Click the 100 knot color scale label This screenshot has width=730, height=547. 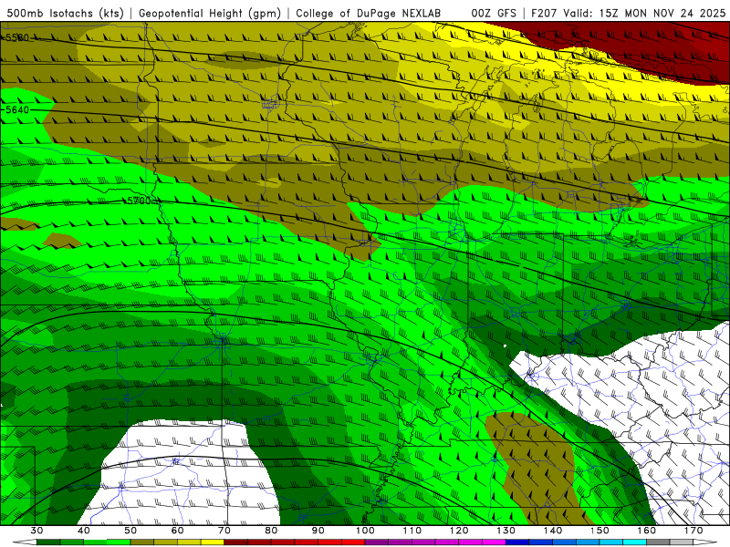(366, 531)
